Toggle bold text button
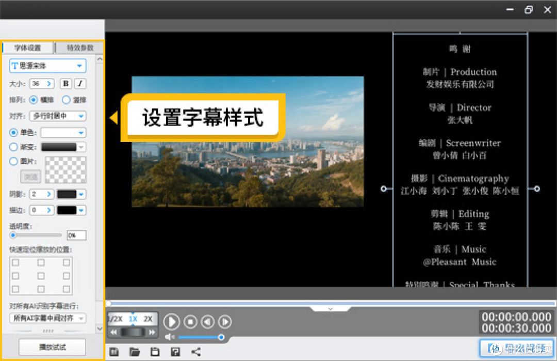Screen dimensions: 557x361 (x=65, y=84)
